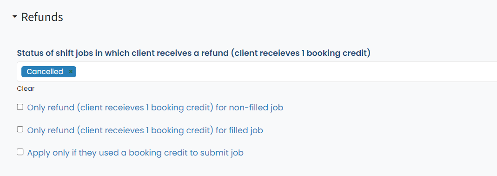Remove the Cancelled tag with its x icon
Viewport: 497px width, 176px height.
coord(71,72)
